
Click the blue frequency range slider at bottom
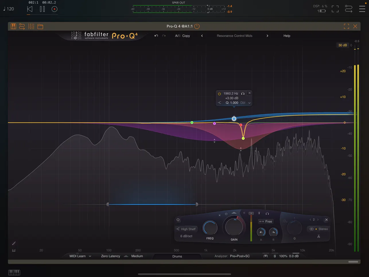(x=152, y=204)
